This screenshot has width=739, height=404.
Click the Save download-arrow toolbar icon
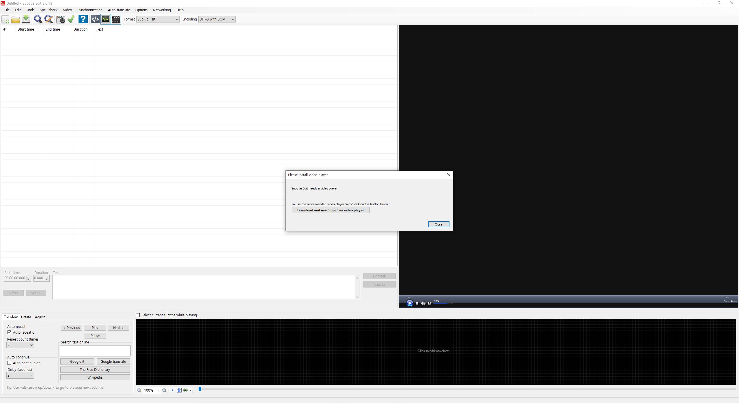coord(26,19)
